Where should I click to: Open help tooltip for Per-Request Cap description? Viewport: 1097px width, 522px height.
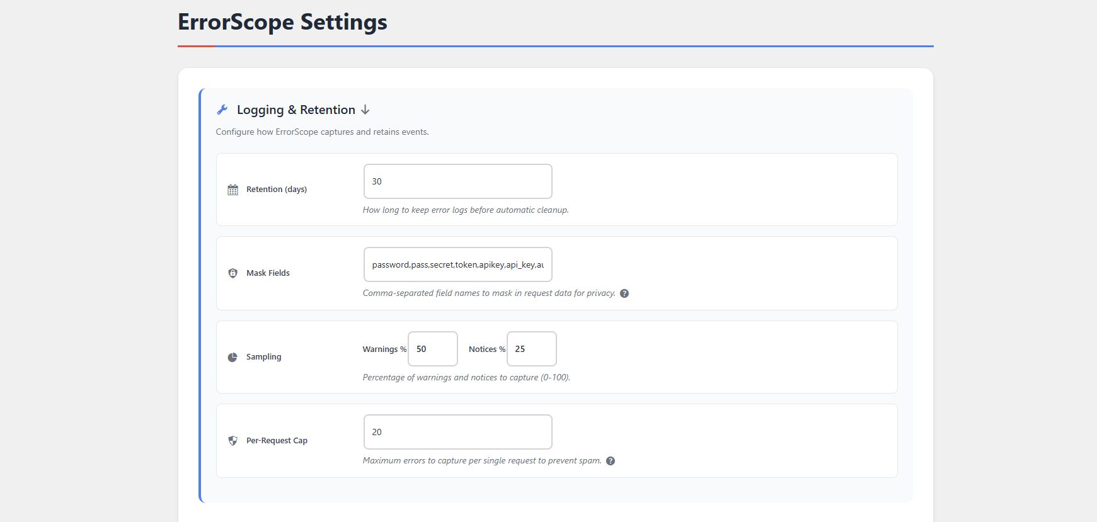[610, 461]
